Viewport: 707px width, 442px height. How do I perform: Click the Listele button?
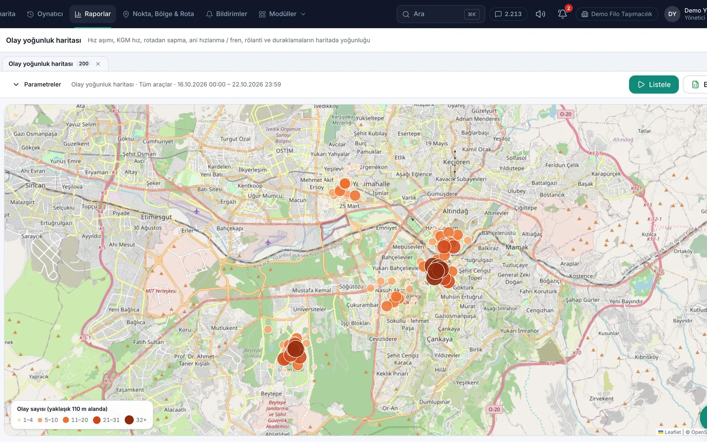654,84
